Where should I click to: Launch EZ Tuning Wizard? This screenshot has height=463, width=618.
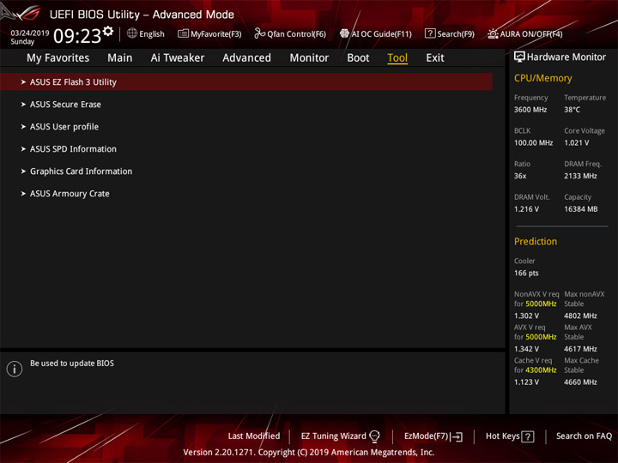333,436
